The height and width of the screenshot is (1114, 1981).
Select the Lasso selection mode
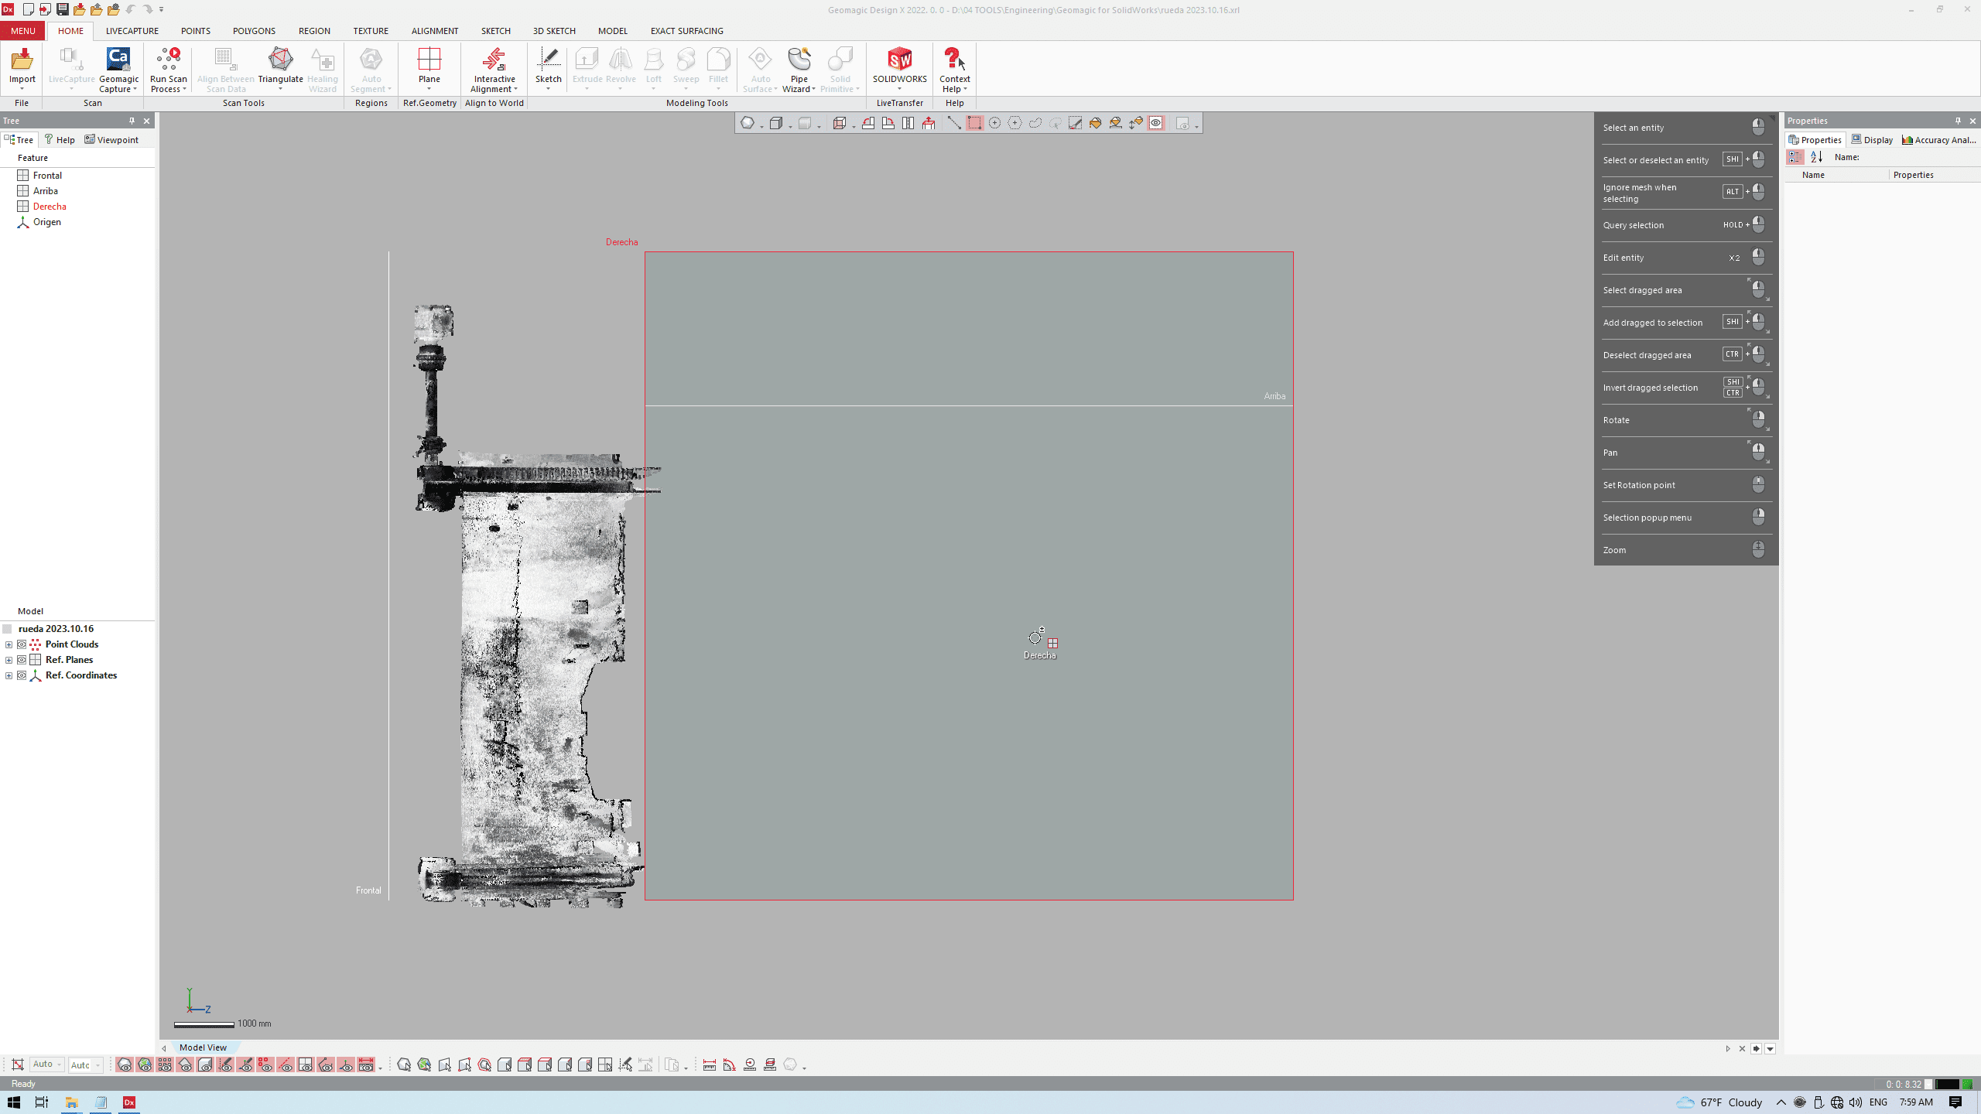[1035, 123]
